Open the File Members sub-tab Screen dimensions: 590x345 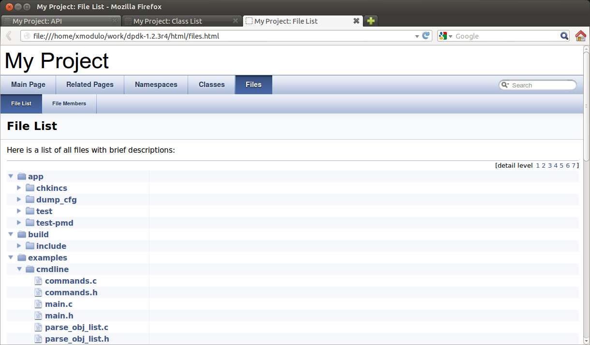click(x=69, y=103)
